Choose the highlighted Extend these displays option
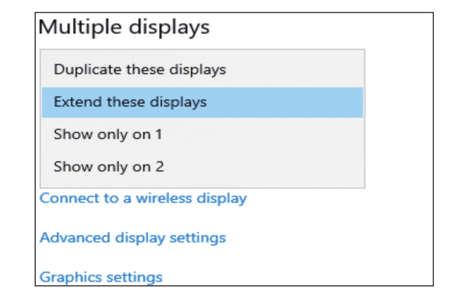 (130, 102)
